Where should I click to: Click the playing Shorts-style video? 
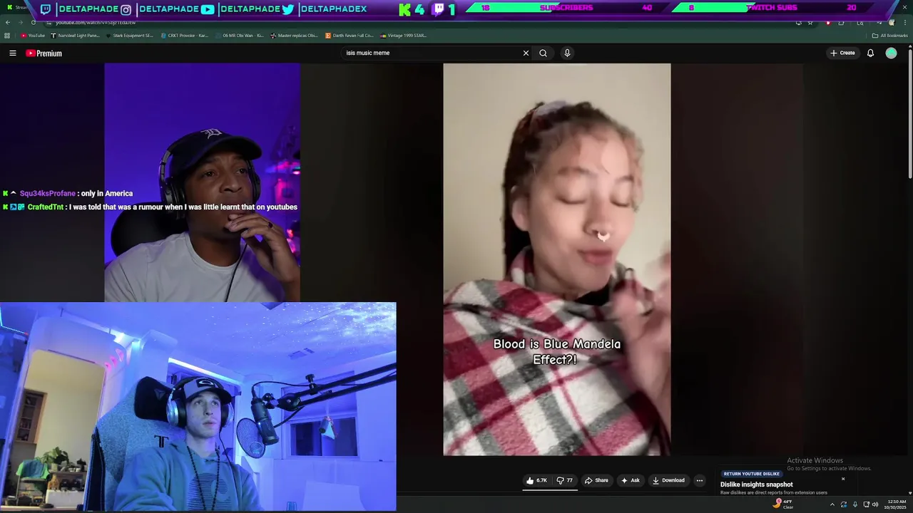(x=556, y=259)
